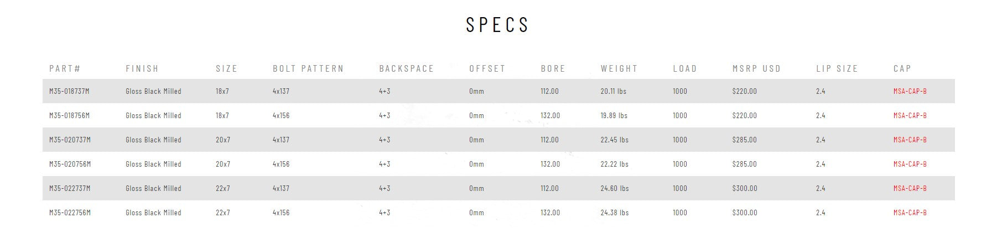997x250 pixels.
Task: Click the $300.00 price for M35-022737M
Action: tap(744, 188)
